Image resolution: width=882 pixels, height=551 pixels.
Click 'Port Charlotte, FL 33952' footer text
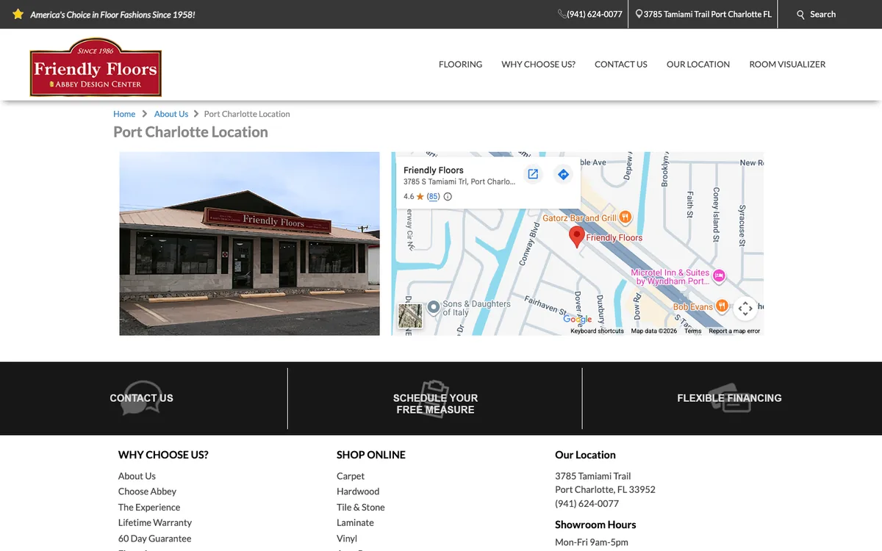click(x=605, y=489)
